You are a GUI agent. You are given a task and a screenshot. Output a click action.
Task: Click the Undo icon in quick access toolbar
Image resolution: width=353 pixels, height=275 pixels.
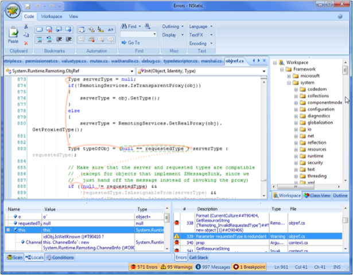click(x=38, y=7)
